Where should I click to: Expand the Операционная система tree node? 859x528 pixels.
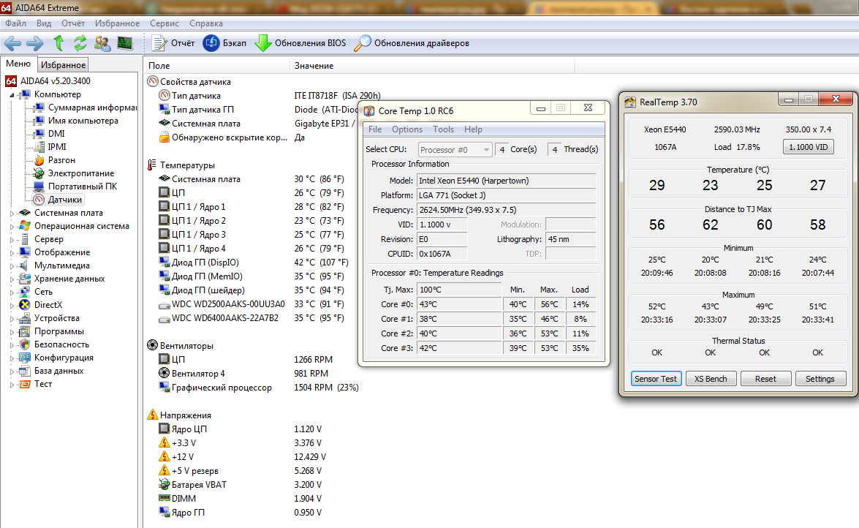12,226
